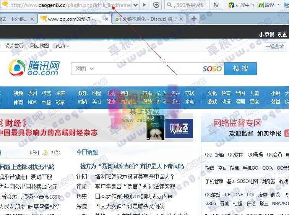Open the 扩展中心 extension center
Image resolution: width=289 pixels, height=215 pixels.
241,5
